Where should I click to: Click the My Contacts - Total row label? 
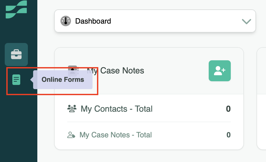pos(116,109)
